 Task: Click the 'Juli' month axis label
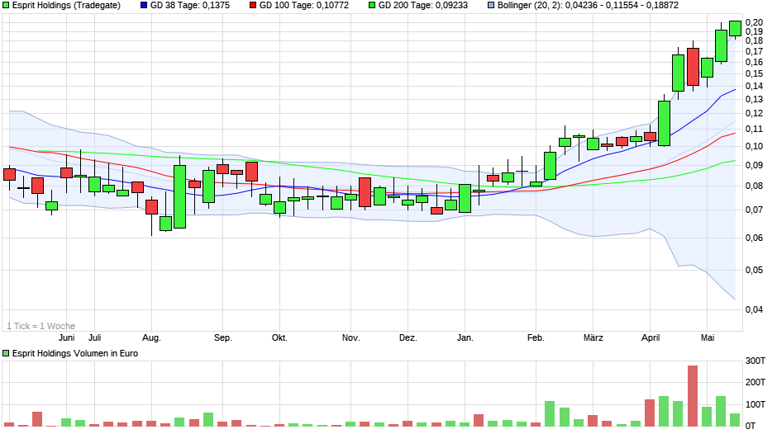point(95,337)
